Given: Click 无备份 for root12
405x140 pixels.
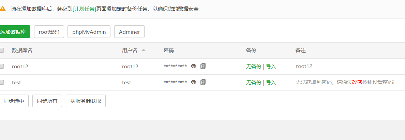Looking at the screenshot, I should pyautogui.click(x=254, y=67).
